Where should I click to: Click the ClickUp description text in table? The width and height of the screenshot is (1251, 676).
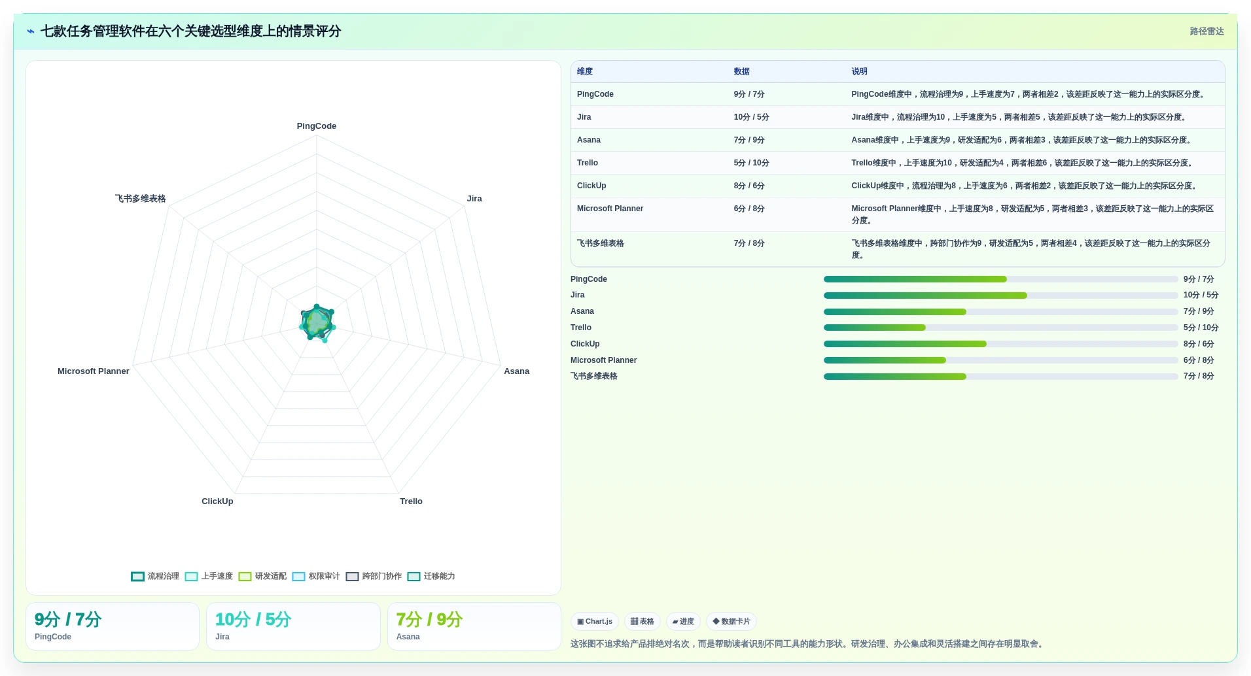coord(1025,186)
